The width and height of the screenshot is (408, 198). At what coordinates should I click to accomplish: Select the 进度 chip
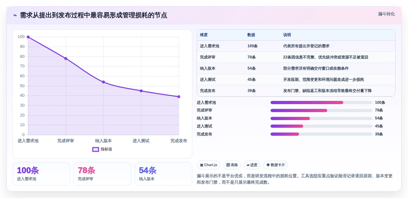click(252, 165)
